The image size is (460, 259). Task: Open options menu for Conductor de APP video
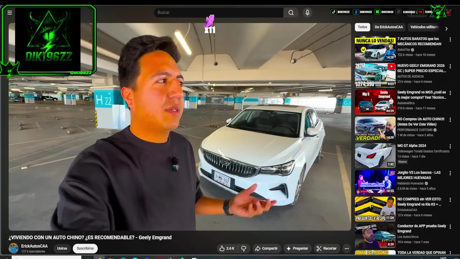(450, 227)
